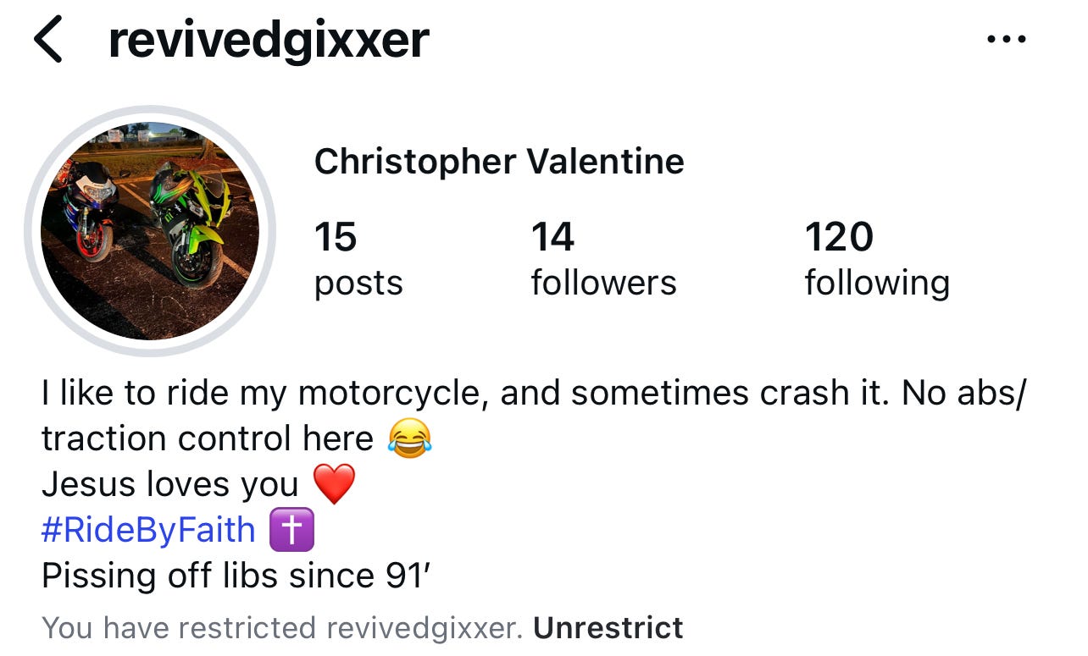Screen dimensions: 1088x656
Task: Tap Unrestrict to remove restriction
Action: 608,628
